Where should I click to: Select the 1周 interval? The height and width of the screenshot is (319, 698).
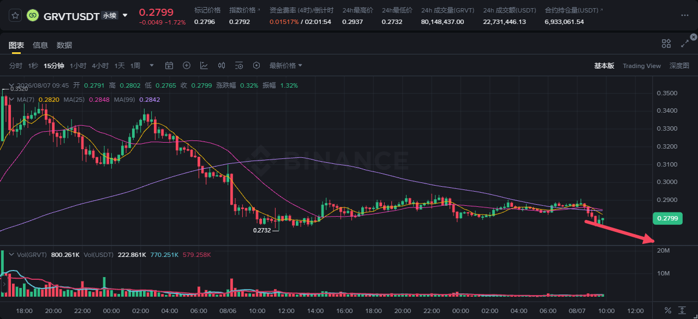coord(135,66)
